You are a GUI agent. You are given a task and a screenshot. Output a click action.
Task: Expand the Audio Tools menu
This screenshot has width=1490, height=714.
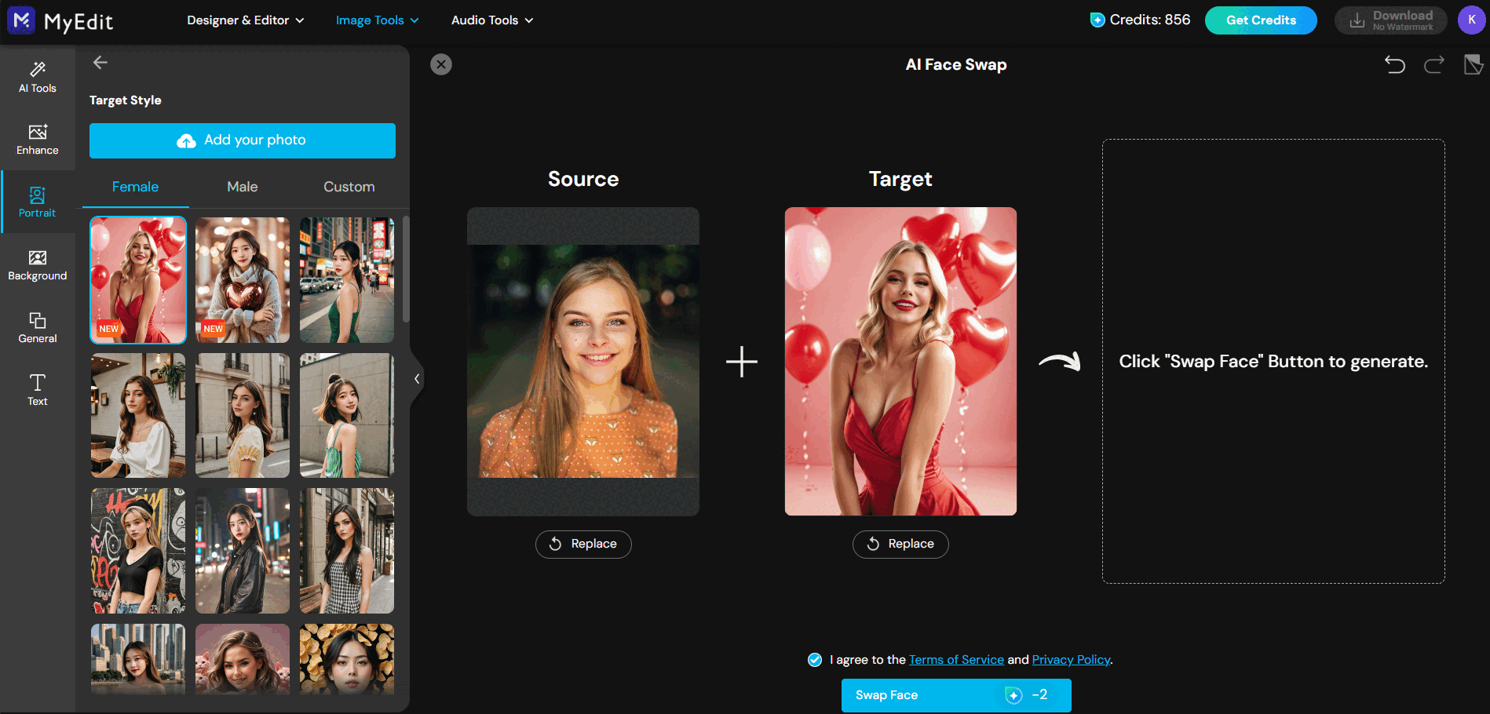point(492,20)
